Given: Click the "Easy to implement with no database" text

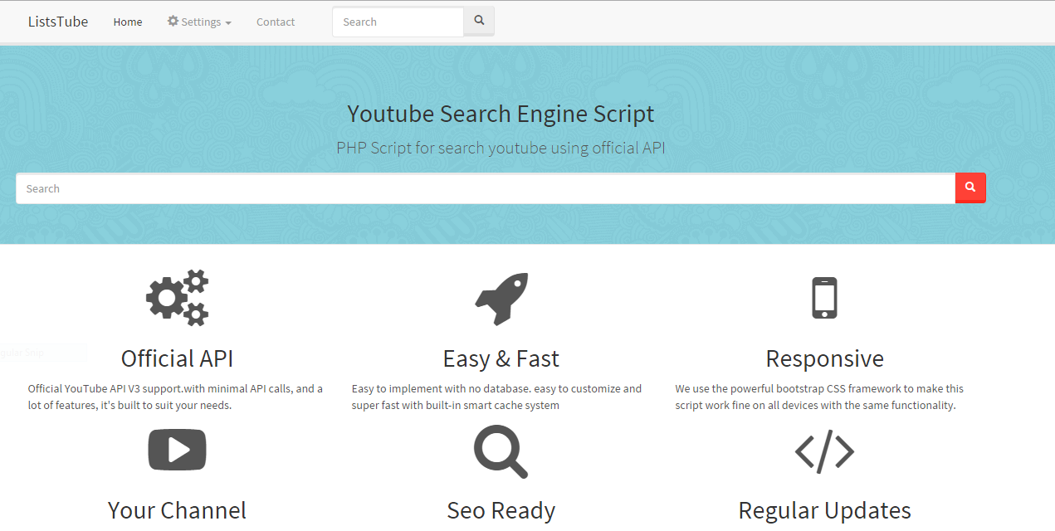Looking at the screenshot, I should click(496, 397).
